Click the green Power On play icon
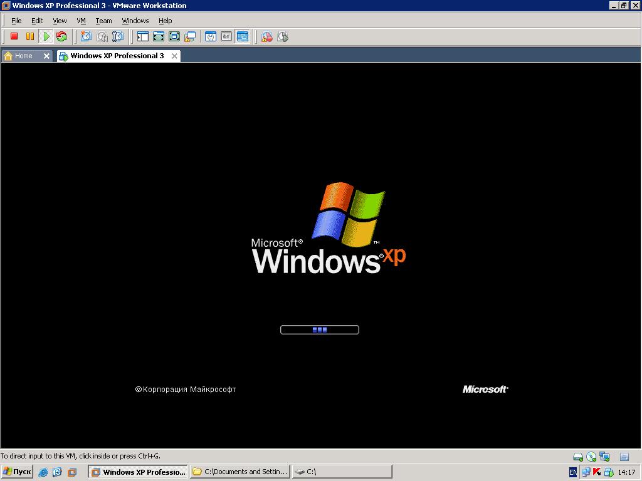This screenshot has width=642, height=481. [46, 36]
